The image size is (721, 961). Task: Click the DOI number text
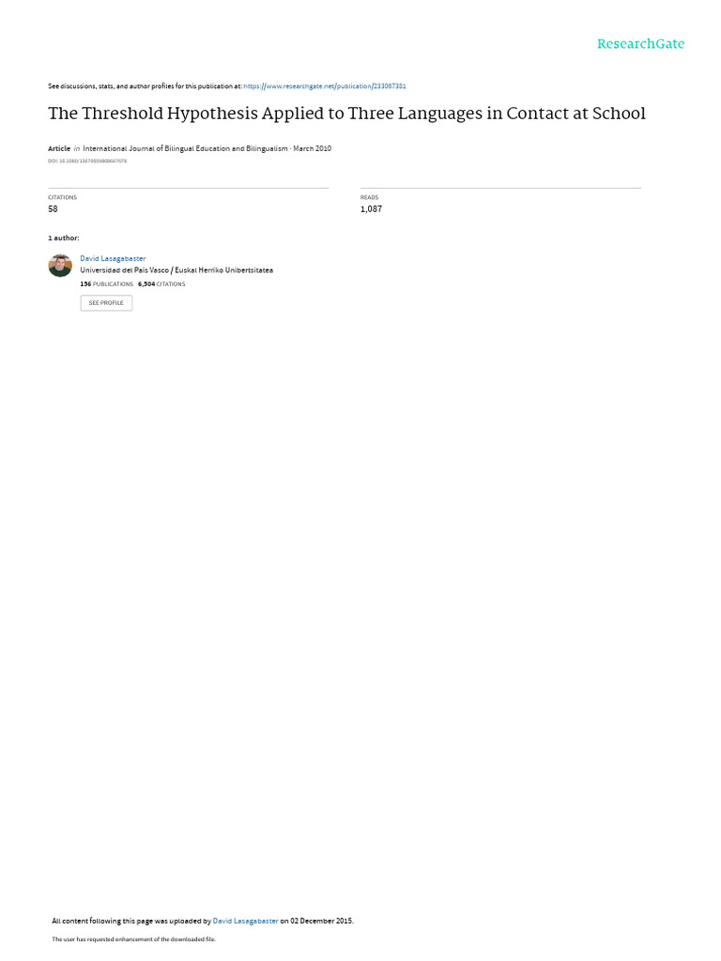point(87,161)
